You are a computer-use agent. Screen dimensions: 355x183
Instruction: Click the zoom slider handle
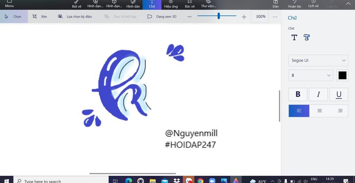click(219, 16)
